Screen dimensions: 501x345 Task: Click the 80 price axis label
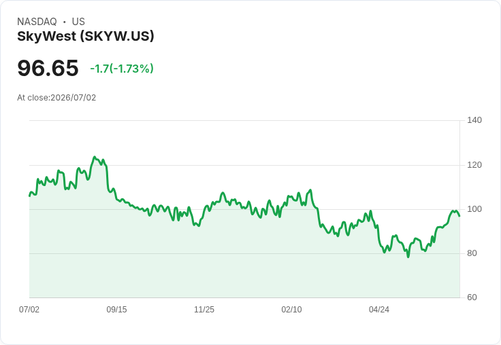pyautogui.click(x=472, y=253)
